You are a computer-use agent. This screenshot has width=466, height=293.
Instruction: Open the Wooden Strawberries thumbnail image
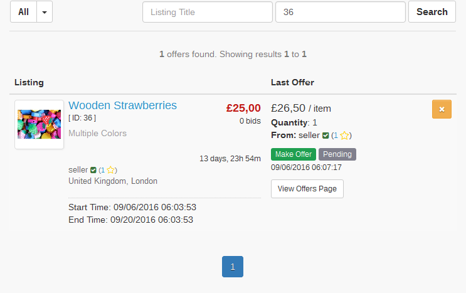[x=39, y=124]
